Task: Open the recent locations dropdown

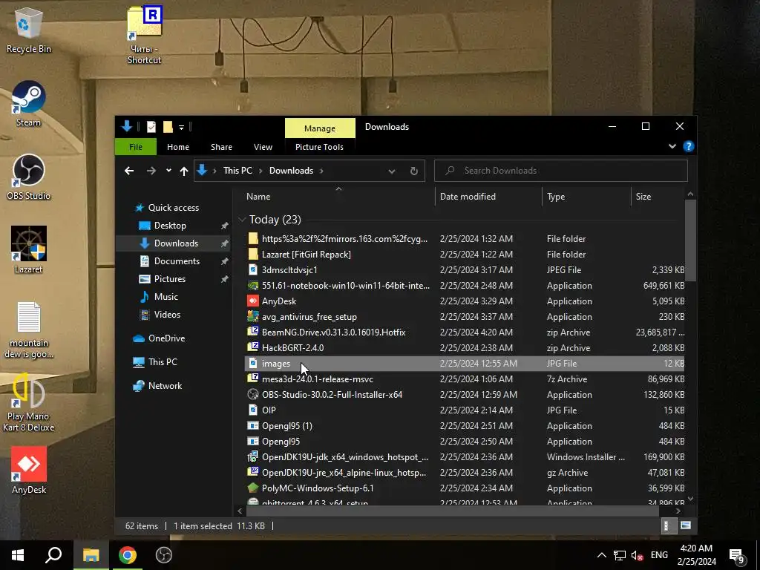Action: pos(168,171)
